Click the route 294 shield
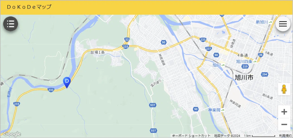This screenshot has width=293, height=138. point(264,74)
